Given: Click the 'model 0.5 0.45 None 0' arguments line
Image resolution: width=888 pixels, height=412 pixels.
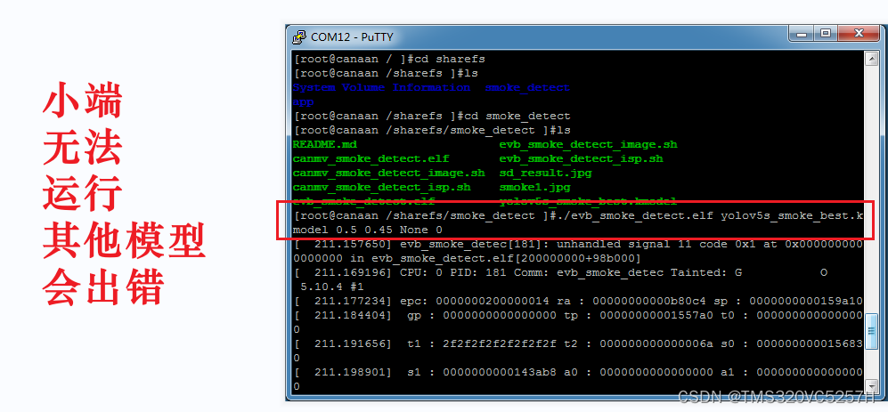Looking at the screenshot, I should (x=368, y=230).
